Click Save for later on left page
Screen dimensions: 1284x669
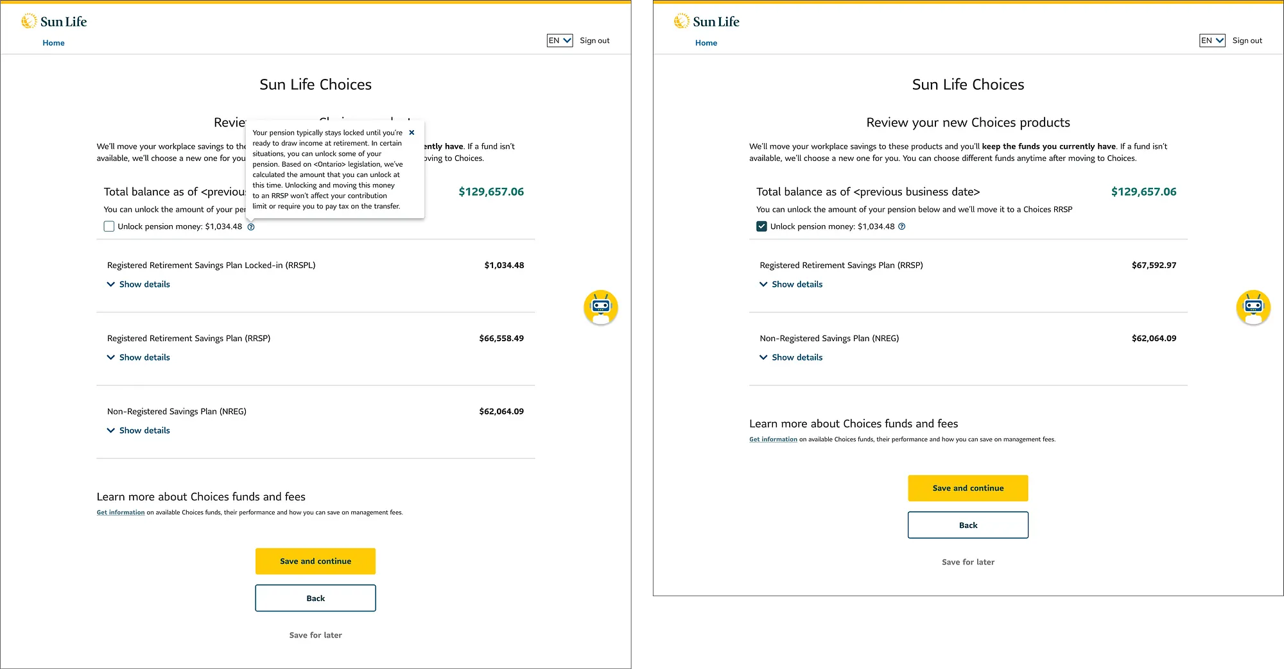pyautogui.click(x=315, y=634)
